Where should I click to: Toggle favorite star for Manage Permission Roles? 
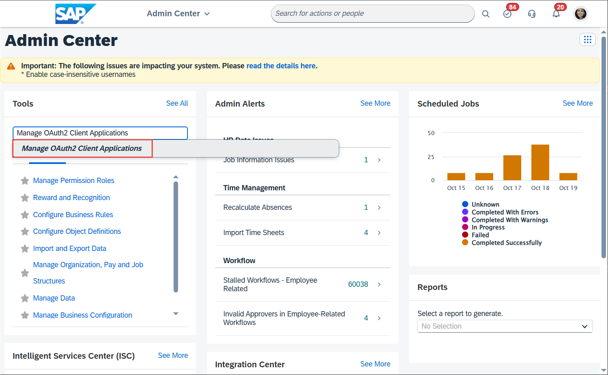pyautogui.click(x=25, y=181)
